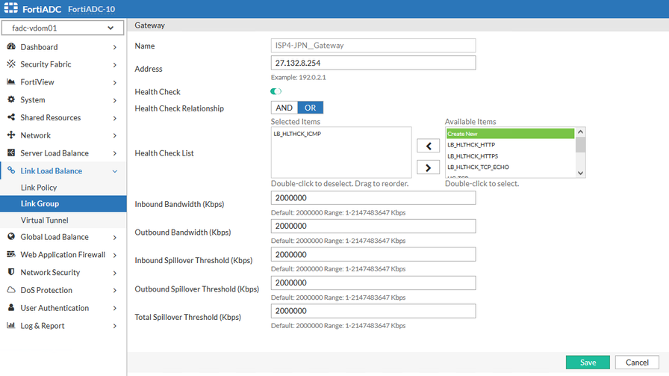Expand the Security Fabric chevron

pos(114,64)
